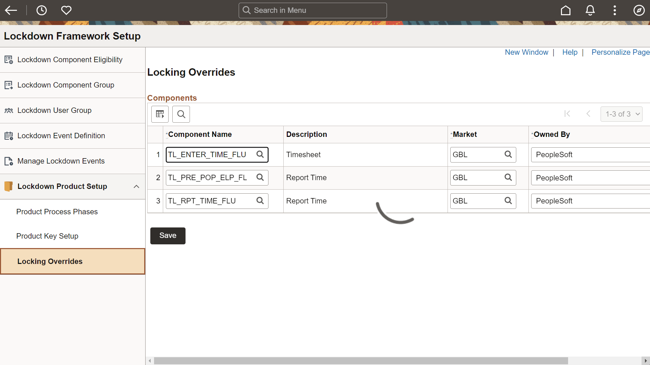
Task: Navigate back with the arrow icon
Action: [11, 10]
